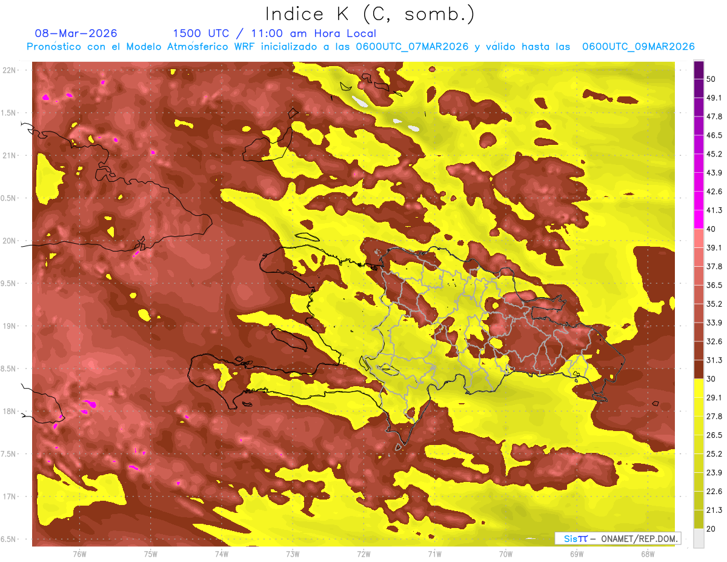Viewport: 727px width, 562px height.
Task: Click the legend value '37.8'
Action: tap(714, 266)
